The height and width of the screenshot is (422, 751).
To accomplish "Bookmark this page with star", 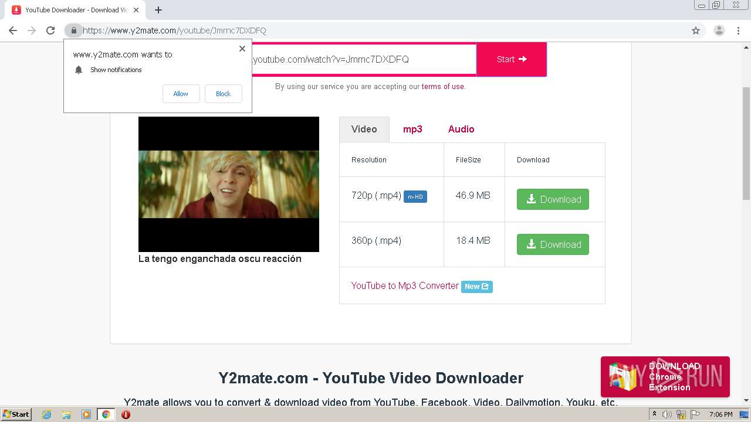I will tap(696, 30).
